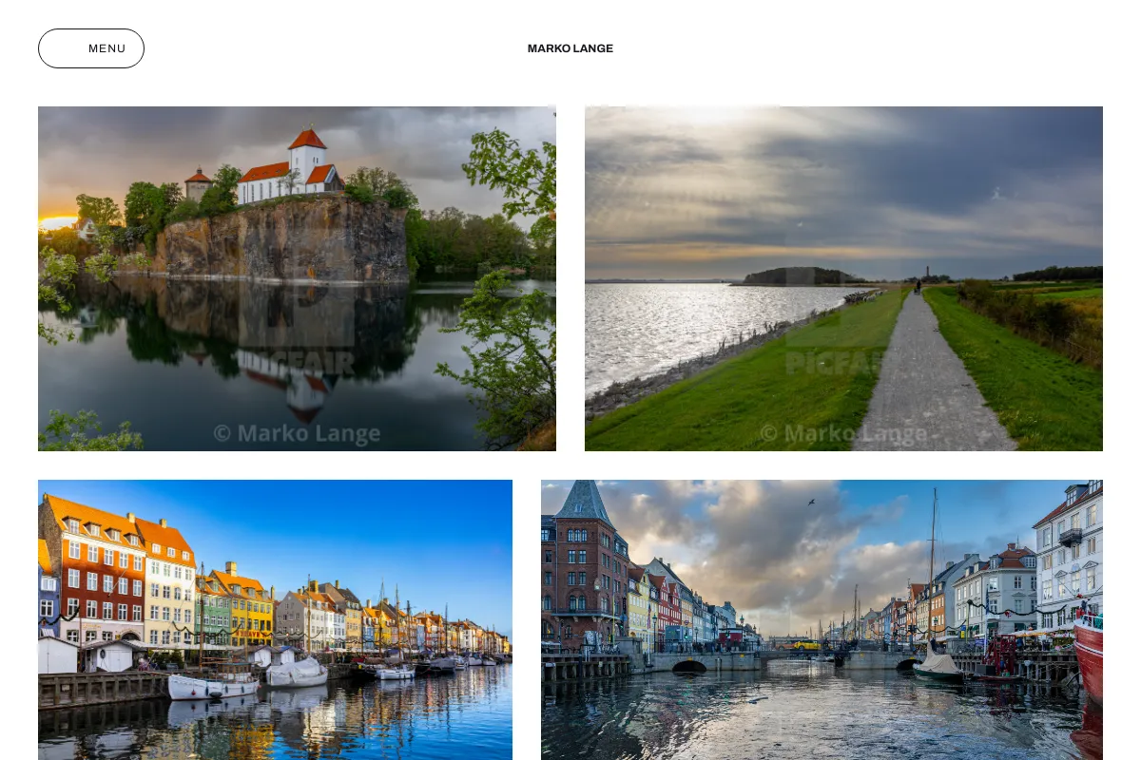This screenshot has width=1141, height=760.
Task: Go to homepage via Marko Lange heading
Action: [x=570, y=48]
